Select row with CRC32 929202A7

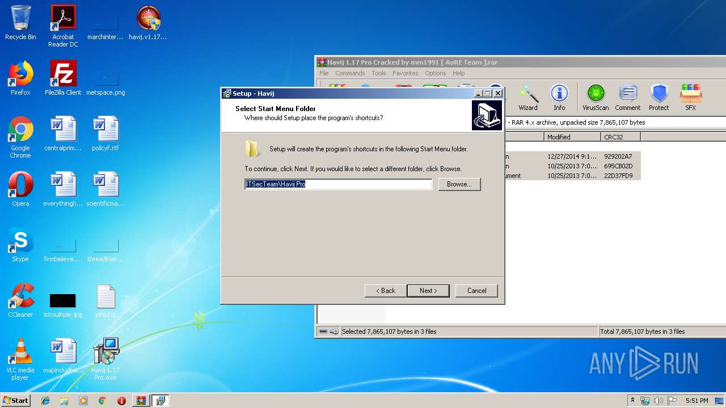(x=572, y=156)
